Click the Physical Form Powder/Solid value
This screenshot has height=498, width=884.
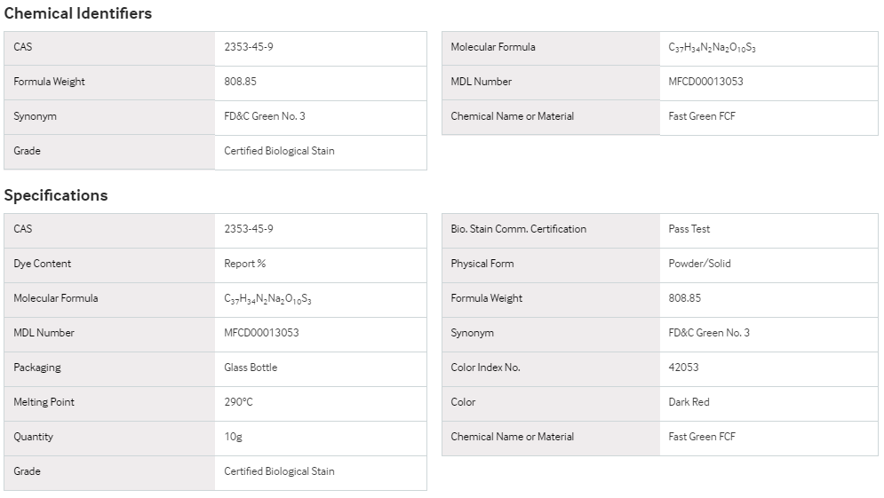click(x=699, y=263)
